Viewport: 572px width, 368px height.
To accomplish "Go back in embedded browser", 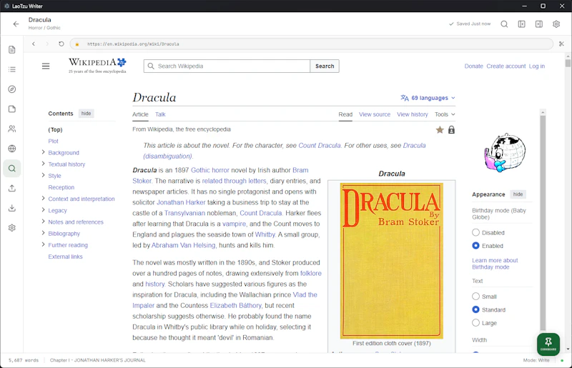I will pos(34,44).
